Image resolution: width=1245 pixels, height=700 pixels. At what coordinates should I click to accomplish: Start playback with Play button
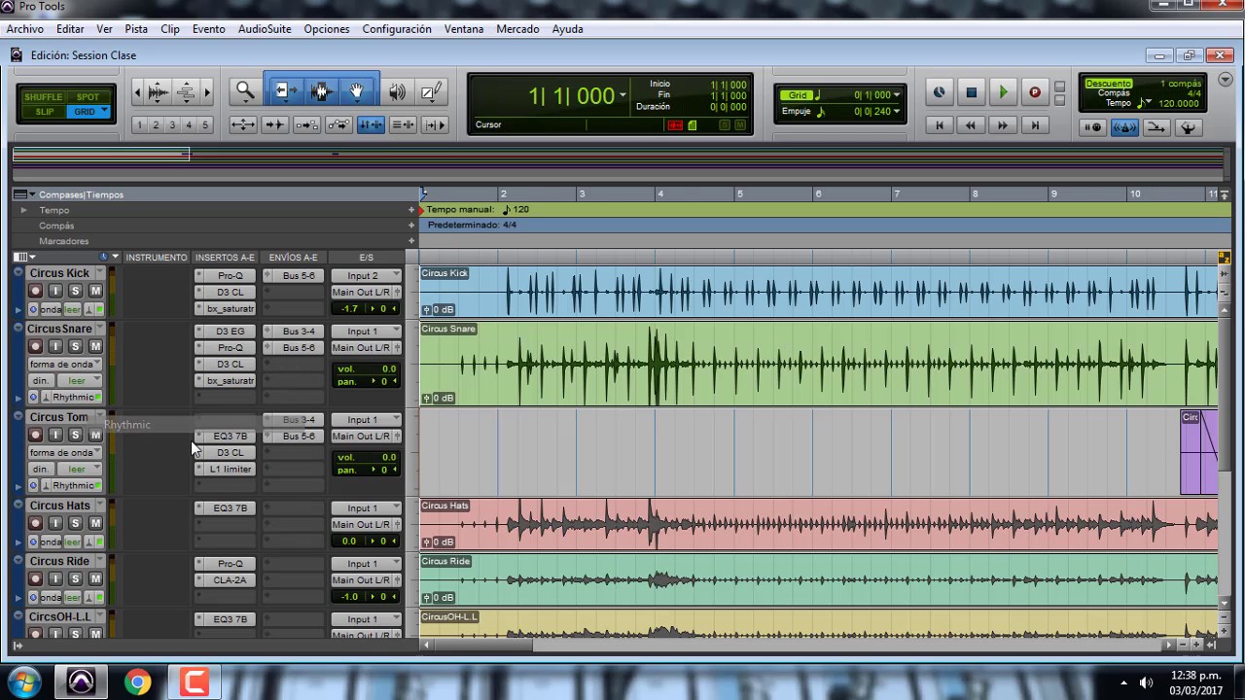tap(1003, 92)
